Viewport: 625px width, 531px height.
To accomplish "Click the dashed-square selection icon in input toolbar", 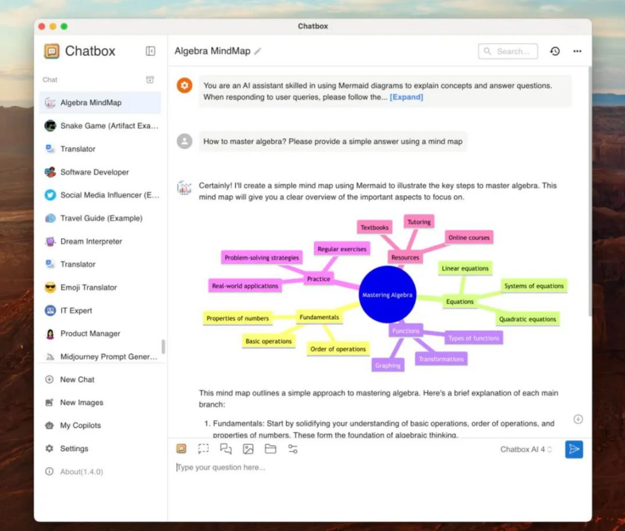I will 204,449.
